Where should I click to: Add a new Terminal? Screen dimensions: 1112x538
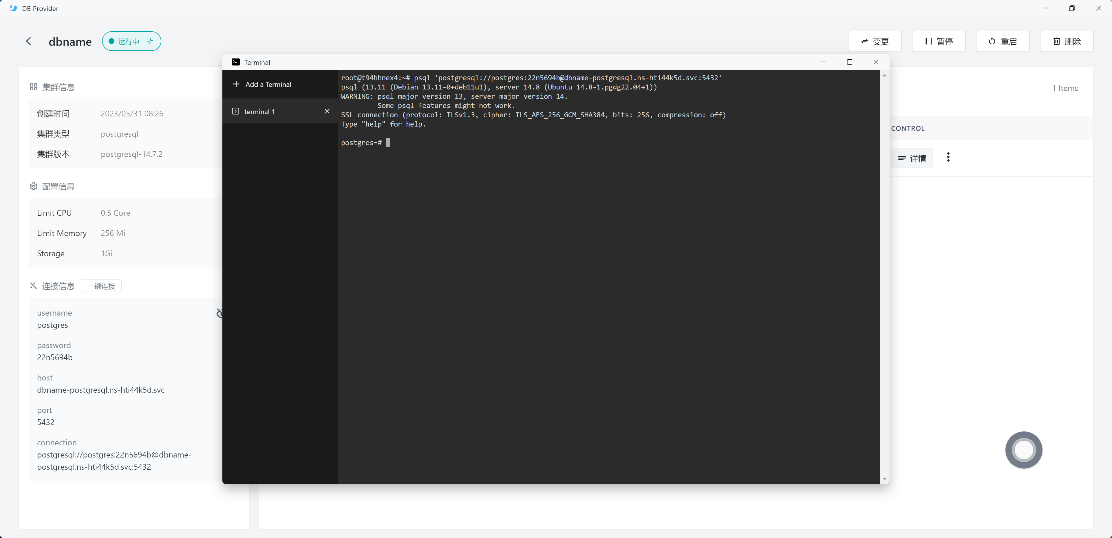coord(262,84)
